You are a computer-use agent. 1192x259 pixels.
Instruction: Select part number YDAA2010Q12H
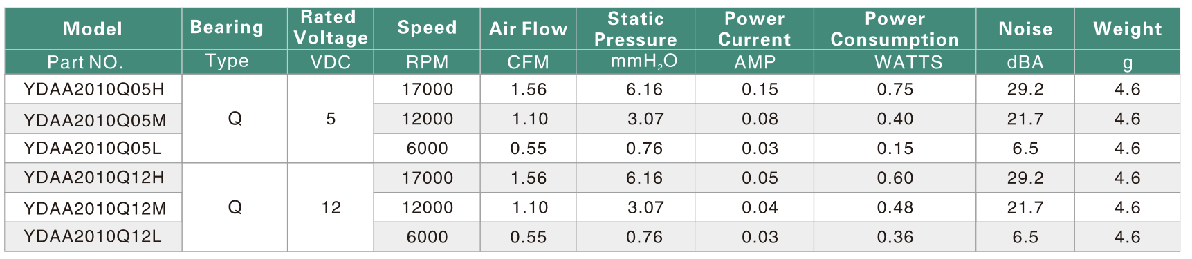[x=94, y=178]
